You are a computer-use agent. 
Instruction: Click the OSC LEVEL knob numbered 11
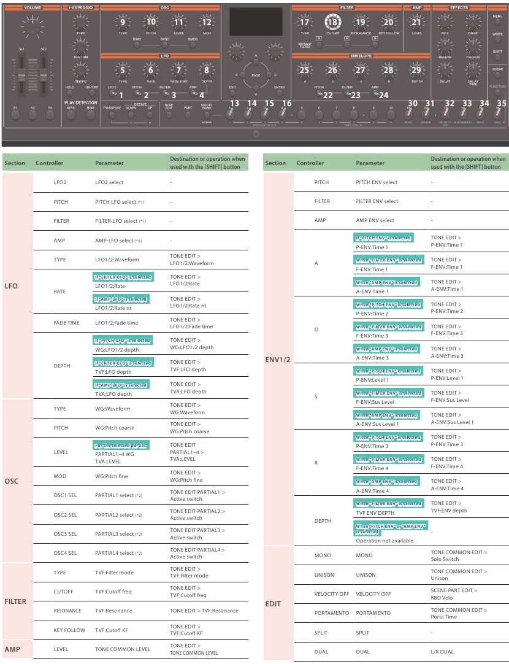click(x=179, y=22)
